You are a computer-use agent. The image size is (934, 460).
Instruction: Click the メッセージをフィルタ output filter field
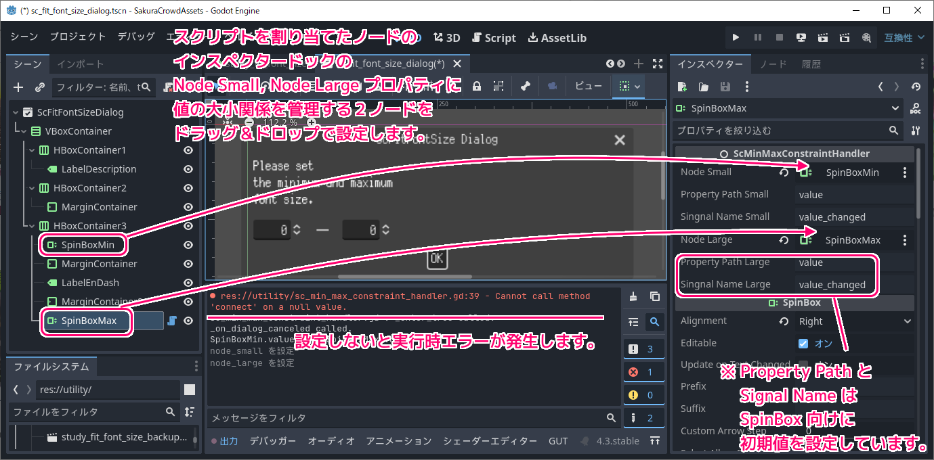pyautogui.click(x=413, y=418)
